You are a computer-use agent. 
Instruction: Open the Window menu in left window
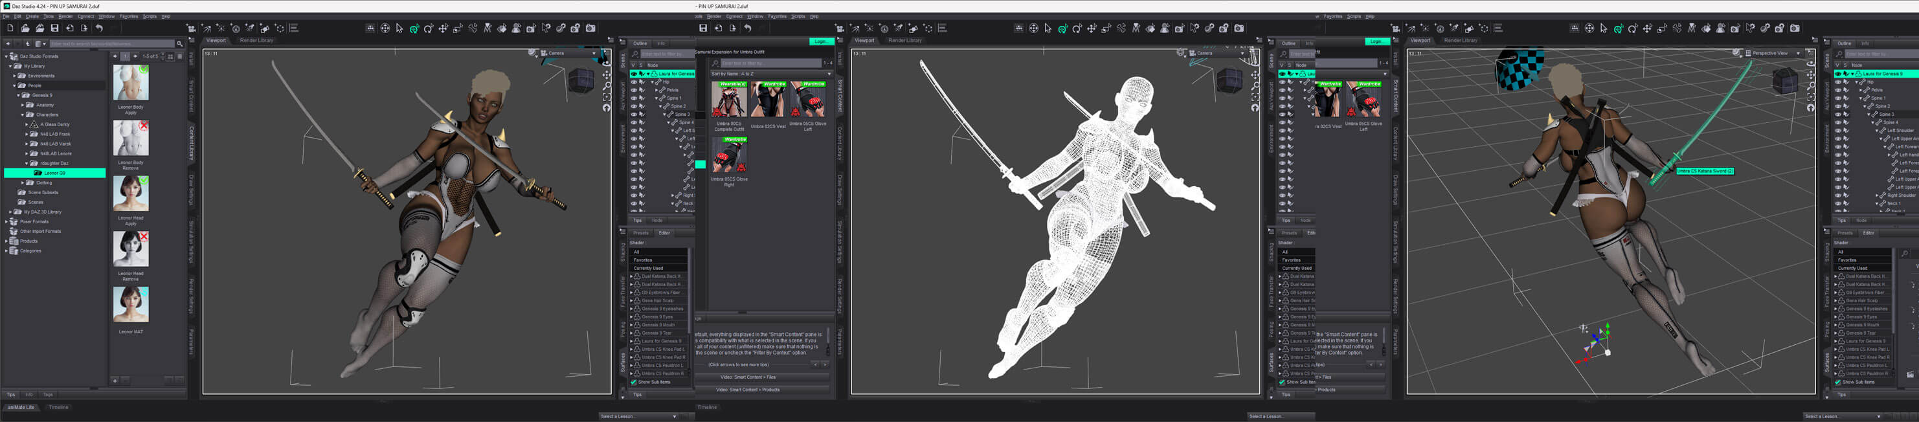coord(107,16)
